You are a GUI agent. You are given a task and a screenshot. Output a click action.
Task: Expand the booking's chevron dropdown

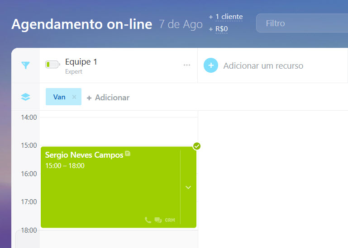188,187
